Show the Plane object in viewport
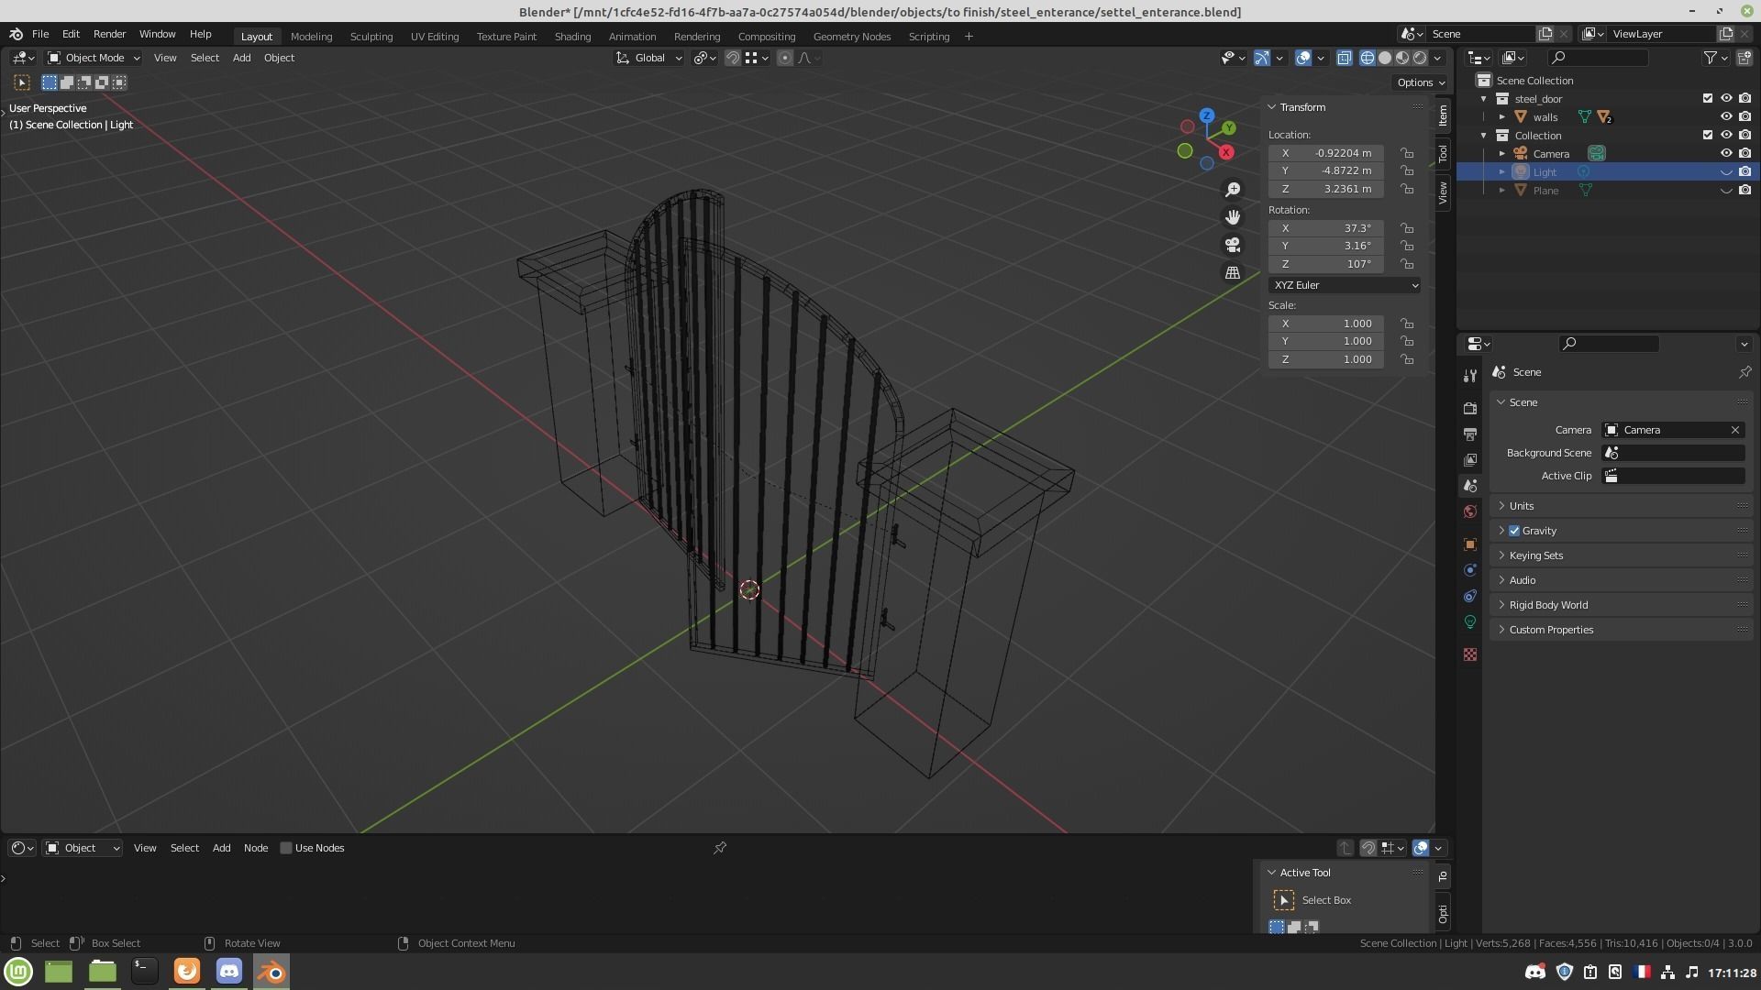This screenshot has height=990, width=1761. pos(1726,191)
